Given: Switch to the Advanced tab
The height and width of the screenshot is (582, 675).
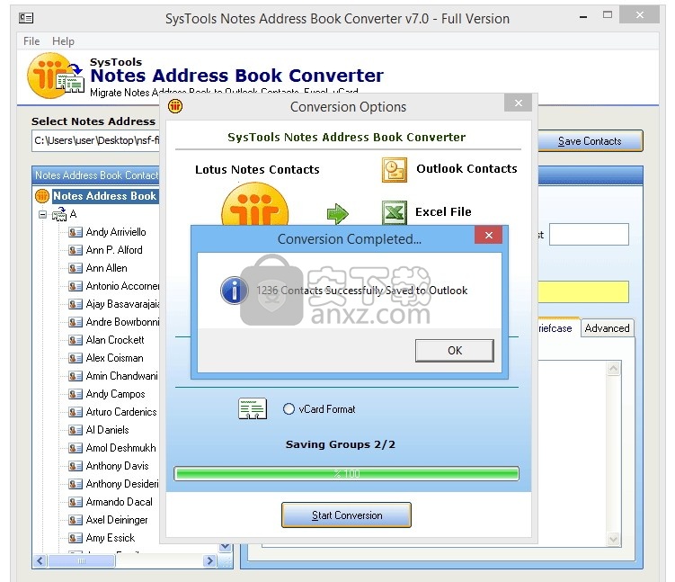Looking at the screenshot, I should 607,328.
